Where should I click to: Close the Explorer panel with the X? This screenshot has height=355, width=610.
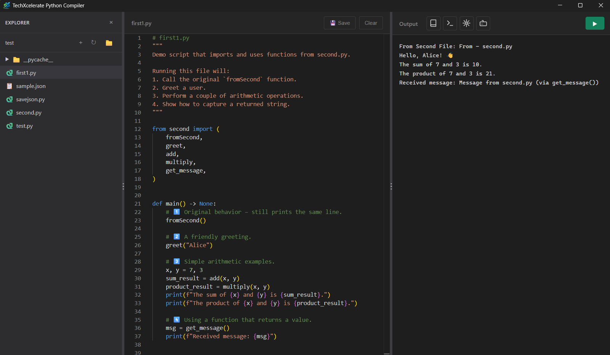111,22
